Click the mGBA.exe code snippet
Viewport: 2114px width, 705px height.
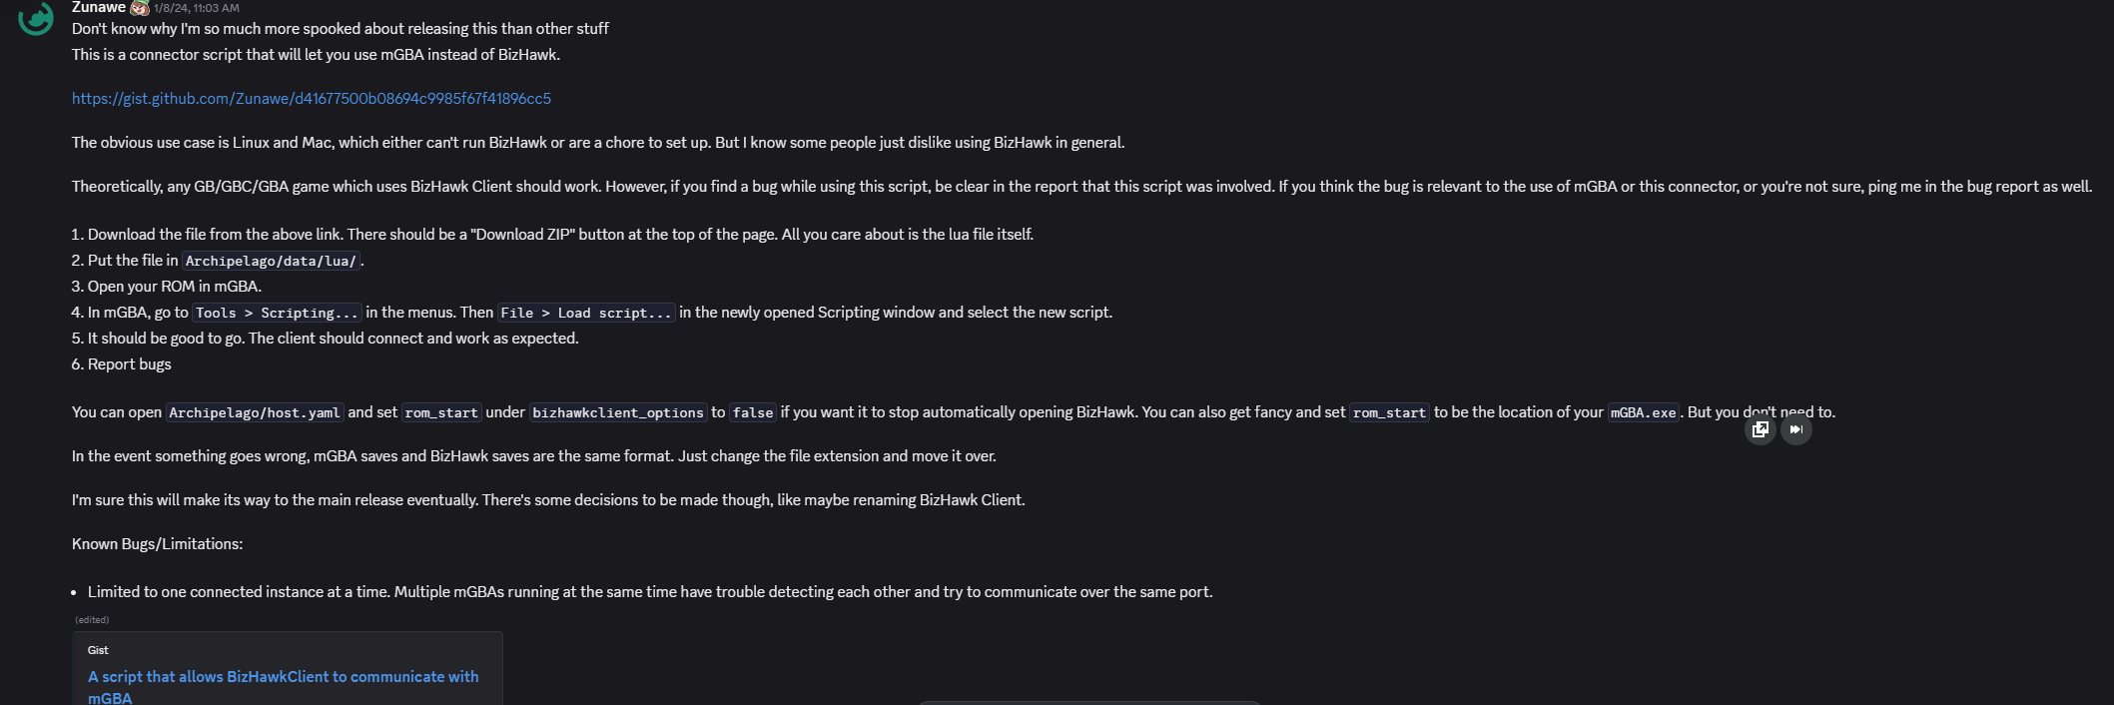coord(1643,412)
